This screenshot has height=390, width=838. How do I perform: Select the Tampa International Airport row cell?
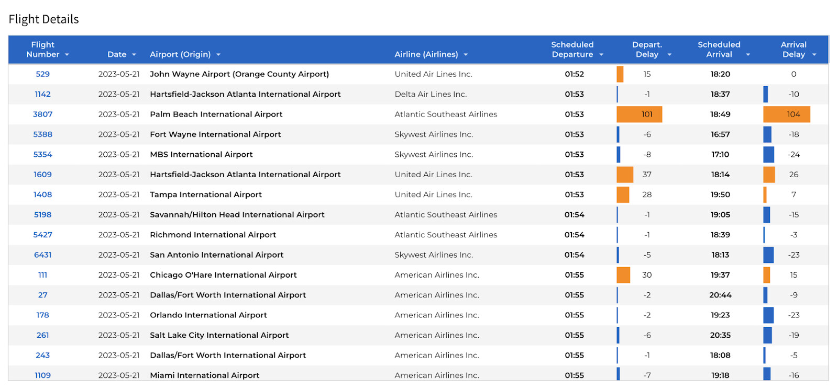coord(206,194)
